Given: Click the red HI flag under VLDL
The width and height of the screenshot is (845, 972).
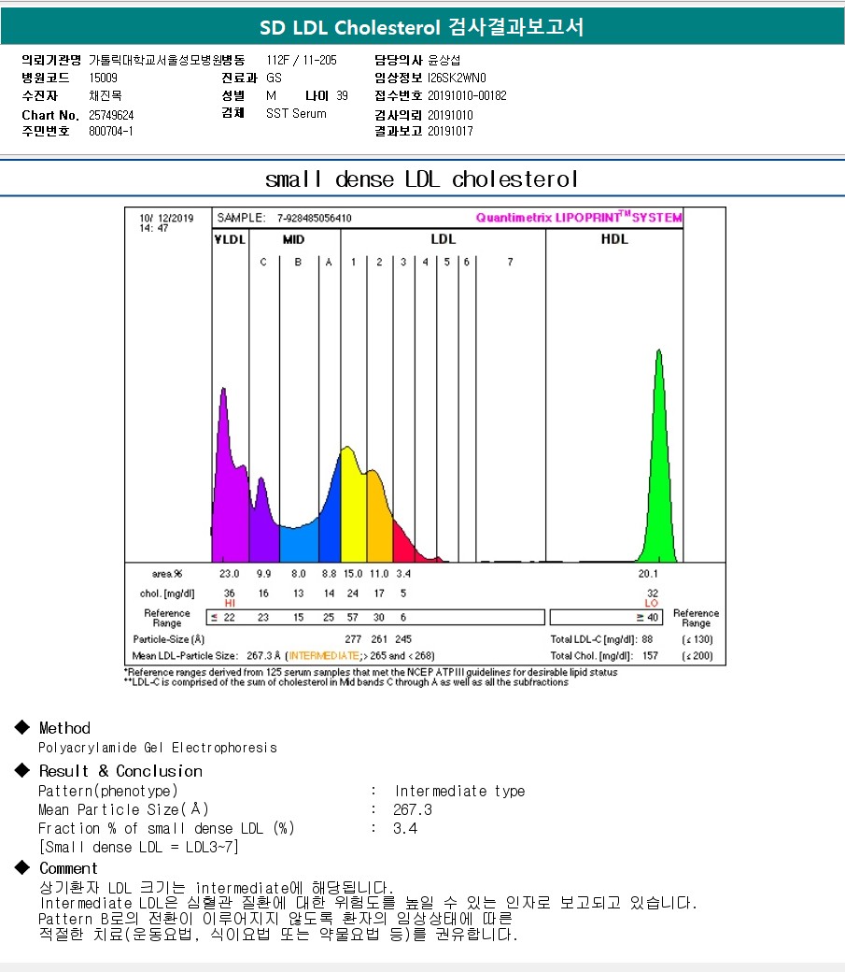Looking at the screenshot, I should pyautogui.click(x=230, y=604).
